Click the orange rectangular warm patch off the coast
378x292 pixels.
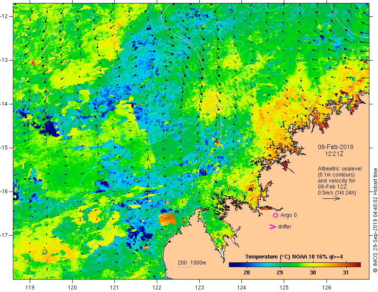(167, 219)
